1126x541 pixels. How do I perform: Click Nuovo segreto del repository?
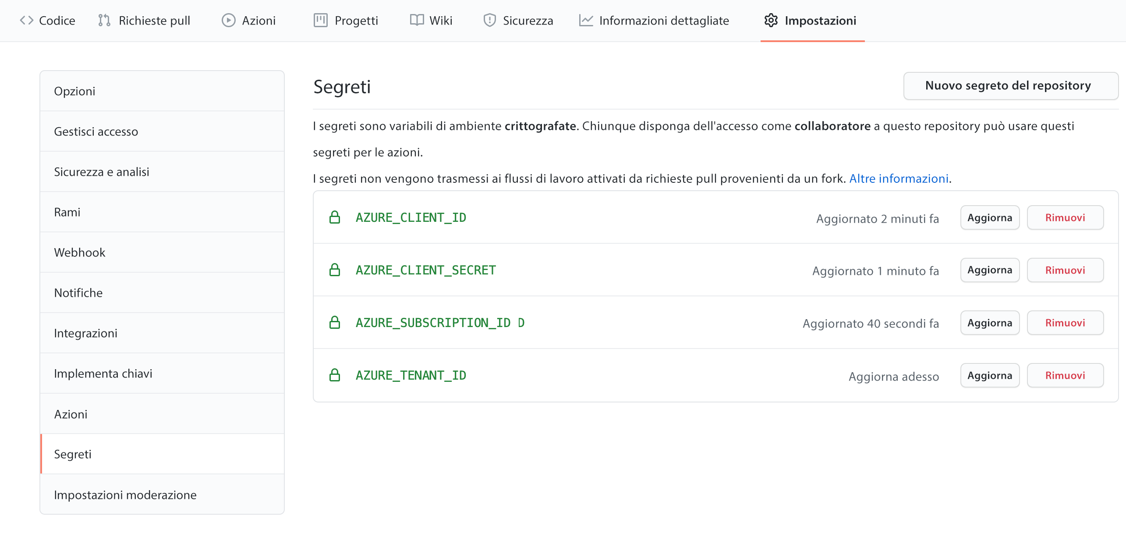(1010, 86)
